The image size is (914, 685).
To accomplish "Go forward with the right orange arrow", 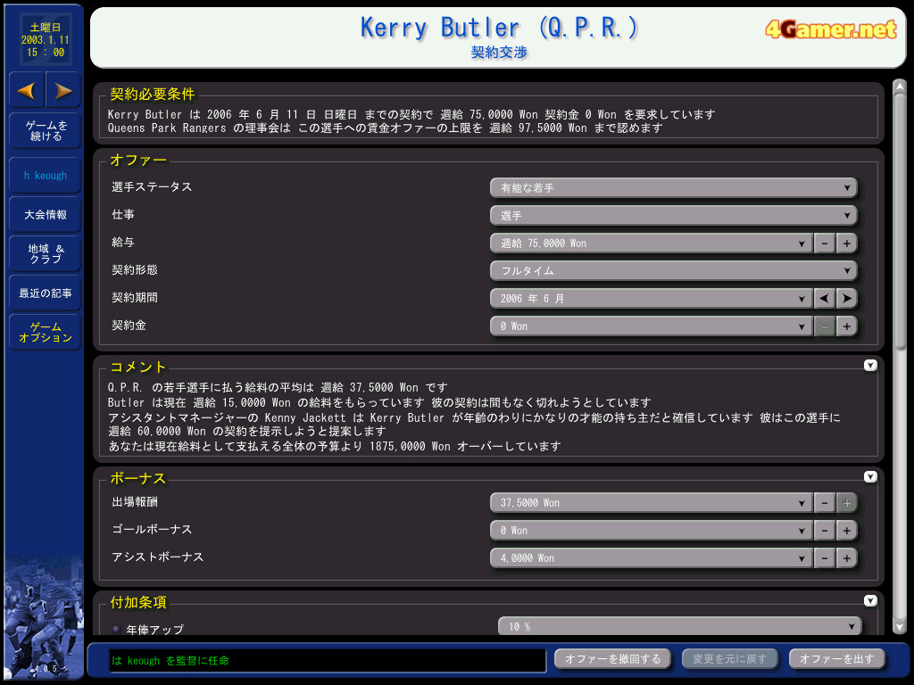I will click(63, 90).
